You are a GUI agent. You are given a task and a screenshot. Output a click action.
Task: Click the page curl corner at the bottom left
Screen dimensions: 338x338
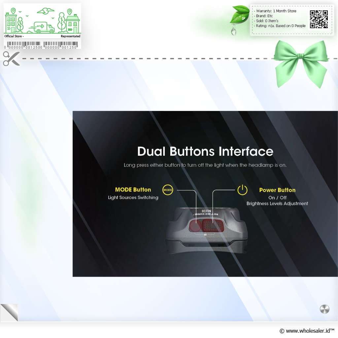pyautogui.click(x=9, y=313)
